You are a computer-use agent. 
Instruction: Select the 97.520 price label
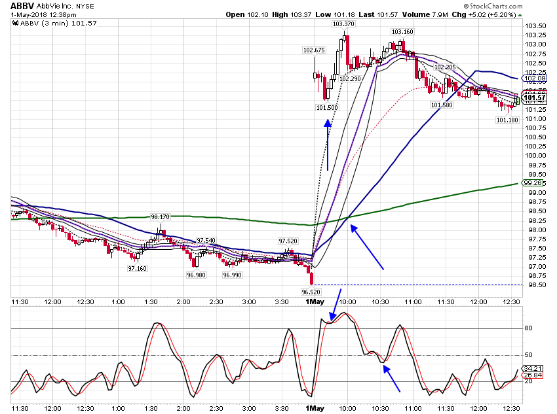tap(288, 241)
